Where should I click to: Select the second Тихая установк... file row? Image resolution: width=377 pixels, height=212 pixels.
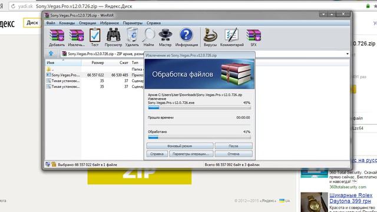(x=95, y=87)
